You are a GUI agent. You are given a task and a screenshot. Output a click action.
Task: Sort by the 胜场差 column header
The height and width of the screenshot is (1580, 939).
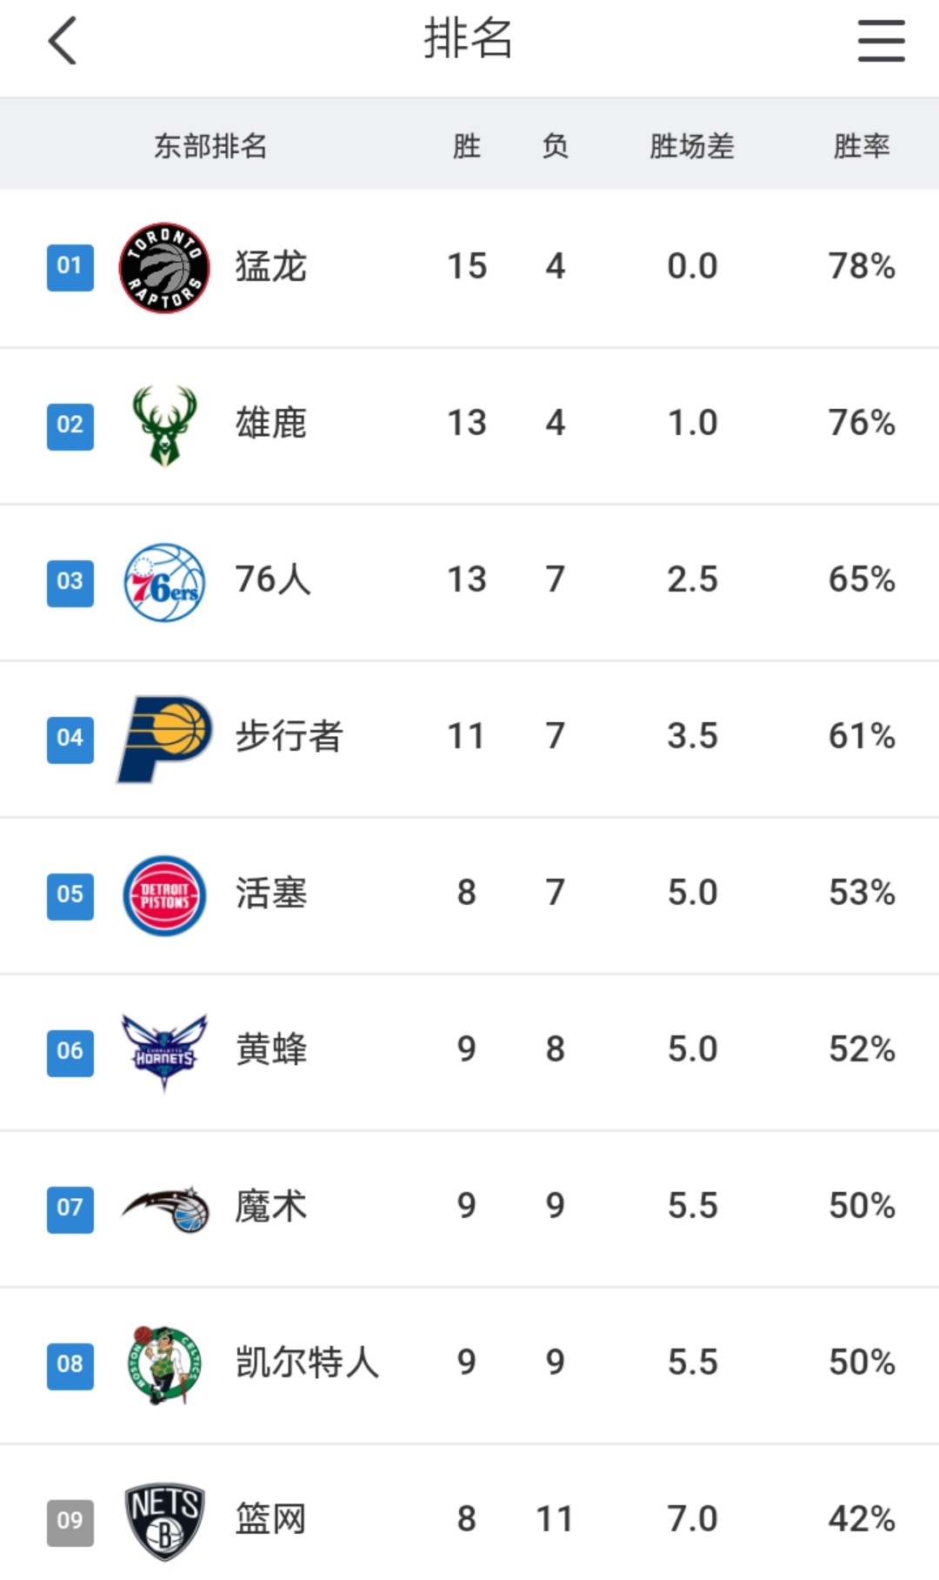point(692,145)
